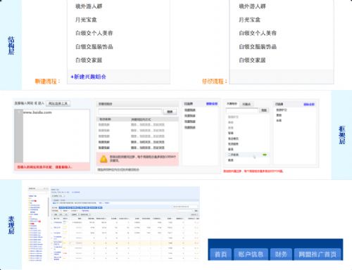Click the second tab in the interest picker

point(246,104)
